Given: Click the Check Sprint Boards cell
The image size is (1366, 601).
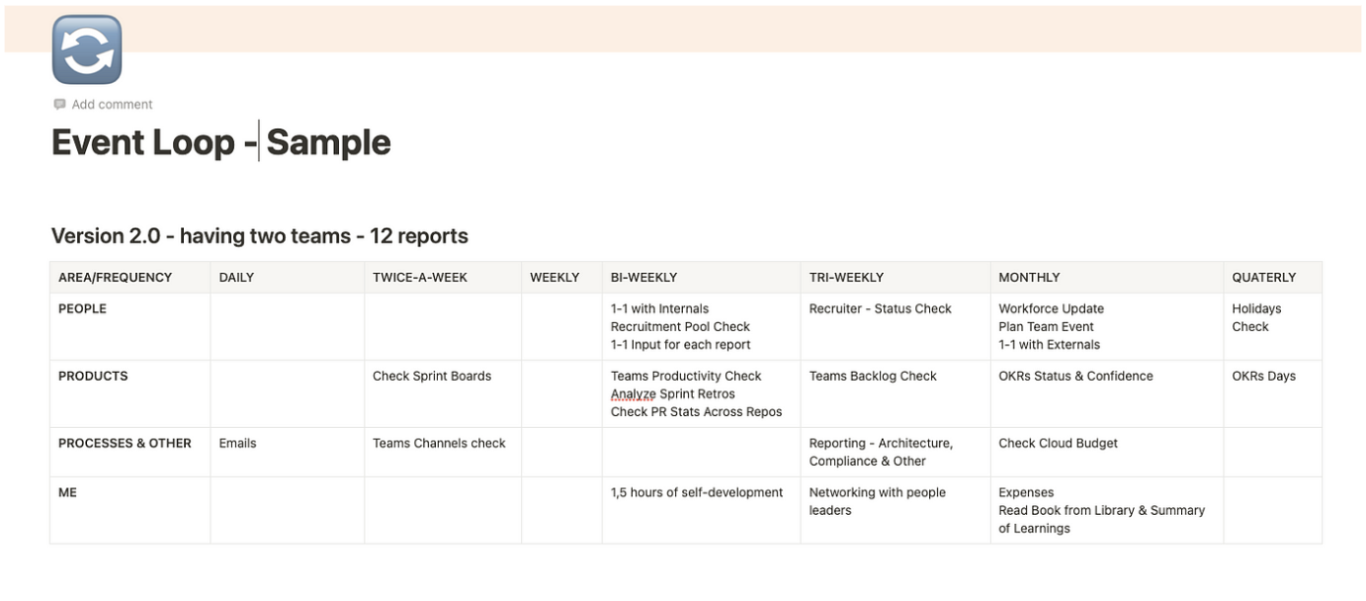Looking at the screenshot, I should click(x=432, y=377).
